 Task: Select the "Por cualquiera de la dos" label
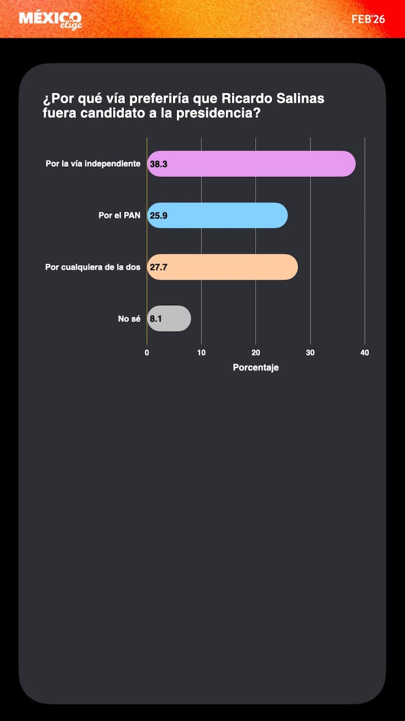pos(93,267)
